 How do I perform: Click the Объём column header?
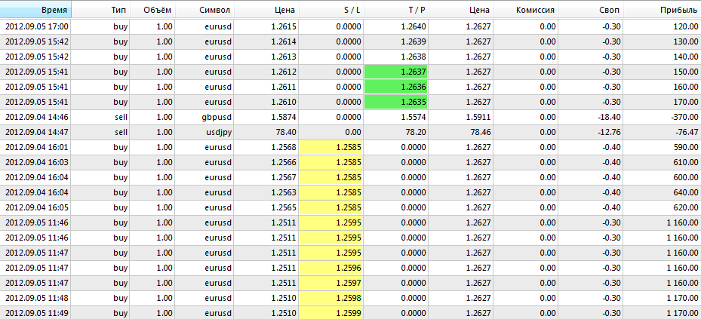point(152,9)
